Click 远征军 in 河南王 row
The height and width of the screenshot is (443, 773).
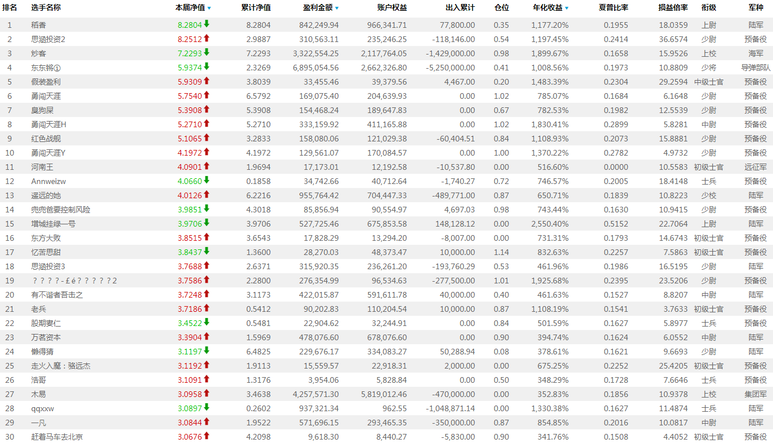click(x=756, y=167)
